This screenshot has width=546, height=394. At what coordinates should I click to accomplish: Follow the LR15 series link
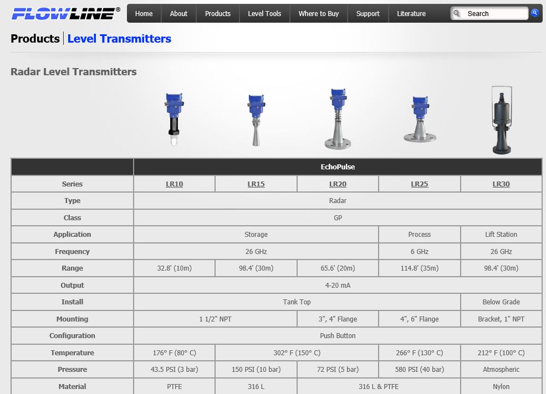[256, 184]
